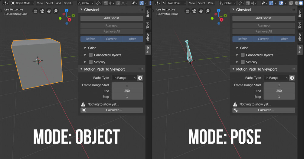
Task: Click Remove All in Pose Mode panel
Action: point(264,31)
